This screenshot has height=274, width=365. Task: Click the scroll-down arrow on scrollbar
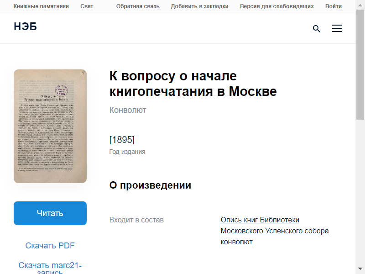tap(360, 270)
